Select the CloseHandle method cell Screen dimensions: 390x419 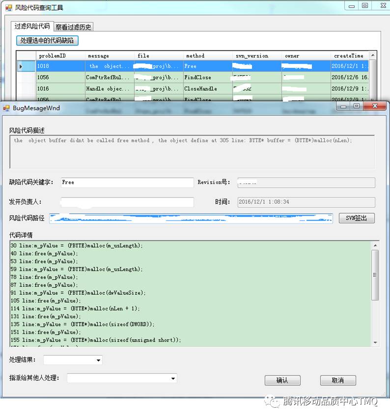point(208,89)
